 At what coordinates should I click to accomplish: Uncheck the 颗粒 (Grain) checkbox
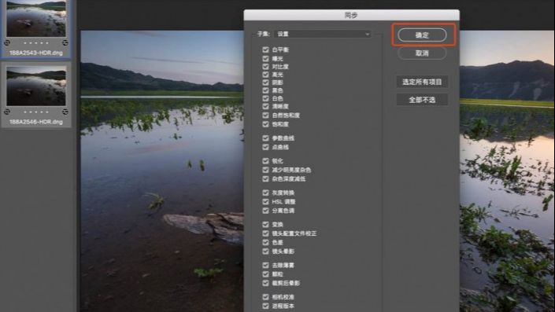pyautogui.click(x=266, y=273)
